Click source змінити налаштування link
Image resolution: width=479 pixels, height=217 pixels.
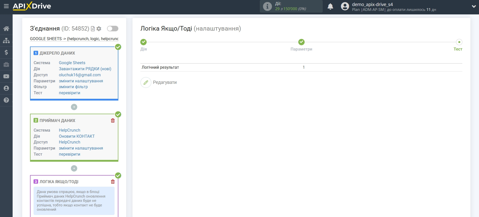[81, 81]
